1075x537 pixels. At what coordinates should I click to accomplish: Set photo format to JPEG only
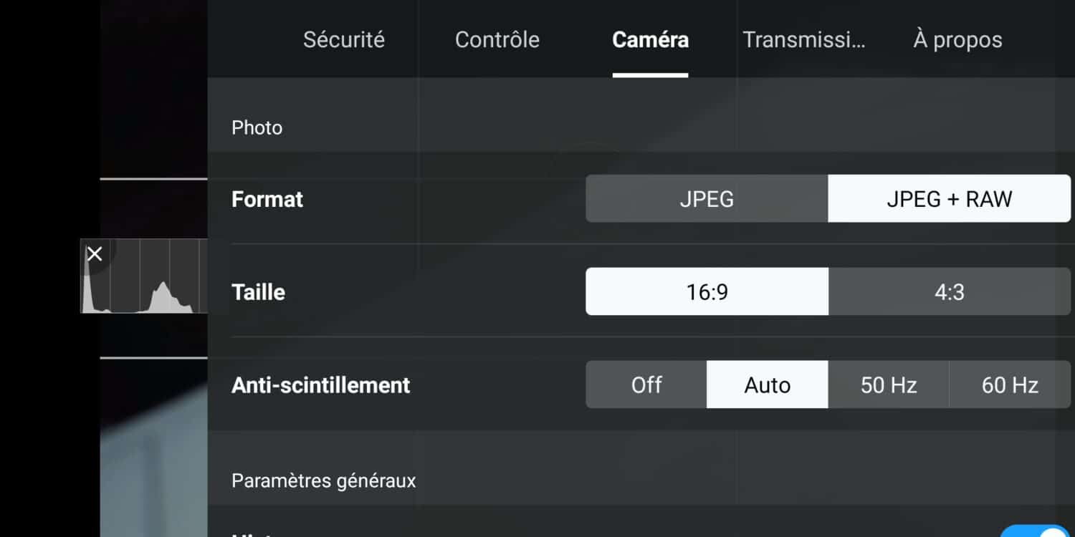[x=707, y=199]
